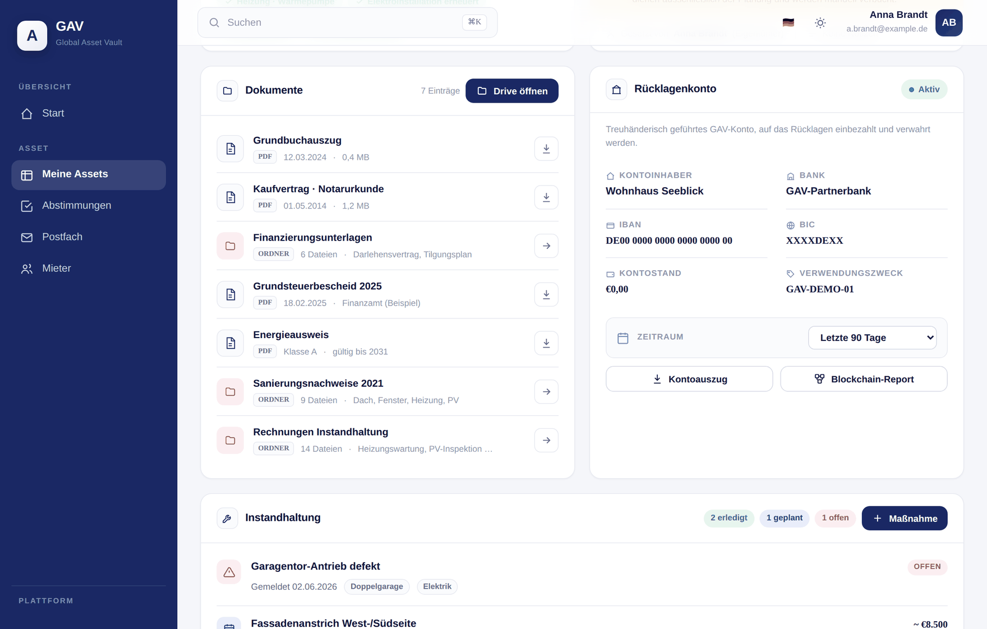Click Garagentor-Antrieb warning triangle icon
This screenshot has width=987, height=629.
[229, 572]
